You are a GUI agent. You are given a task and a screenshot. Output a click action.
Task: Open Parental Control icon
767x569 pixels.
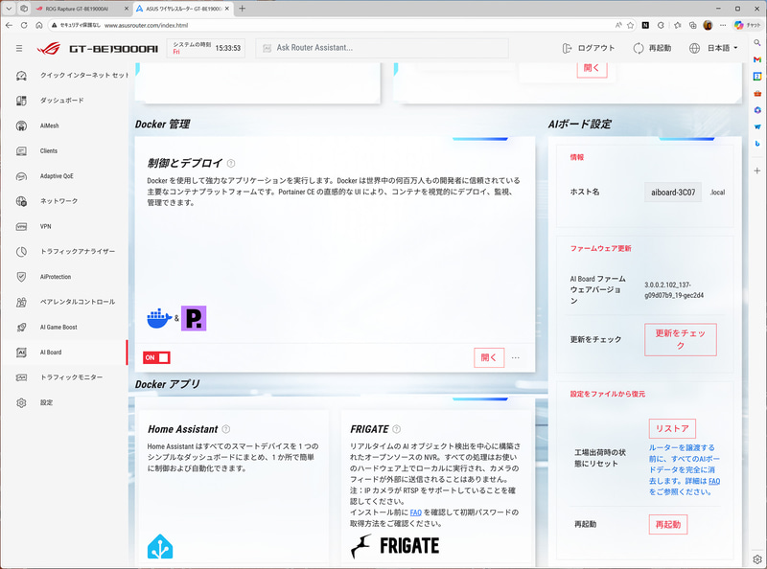tap(21, 302)
